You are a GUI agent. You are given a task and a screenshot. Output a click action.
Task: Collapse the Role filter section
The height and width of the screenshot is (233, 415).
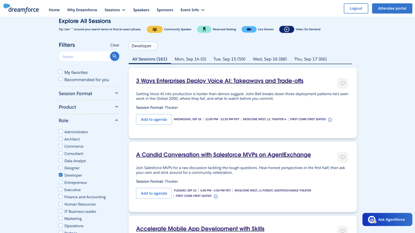[x=89, y=120]
